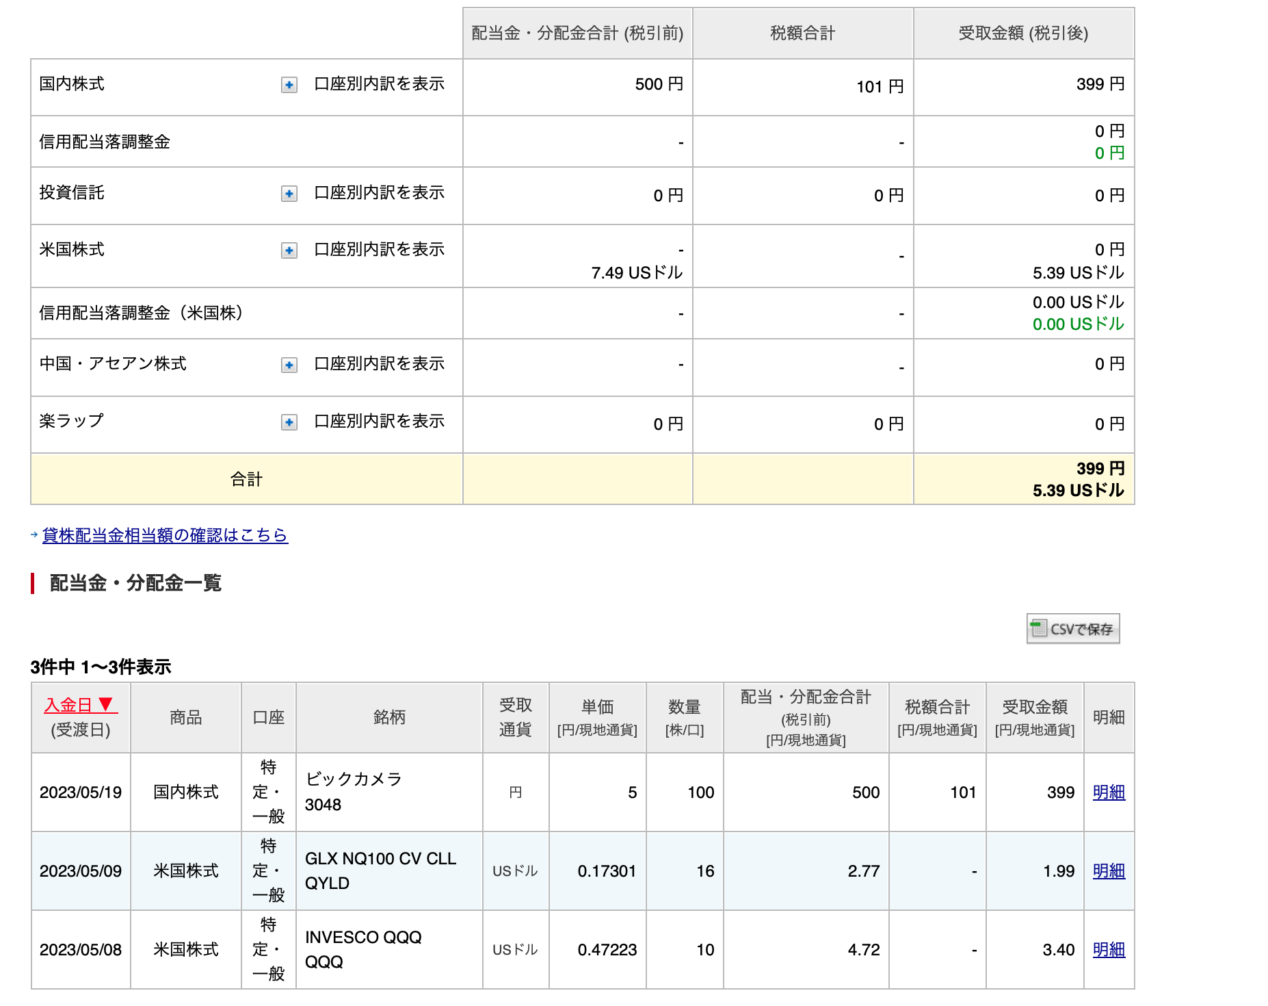Expand 米国株式 account breakdown plus icon
Viewport: 1268px width, 1006px height.
(x=289, y=250)
